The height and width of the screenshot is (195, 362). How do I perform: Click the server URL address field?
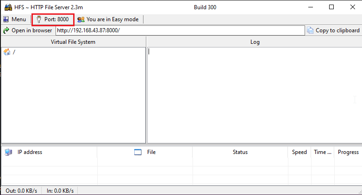(x=180, y=30)
